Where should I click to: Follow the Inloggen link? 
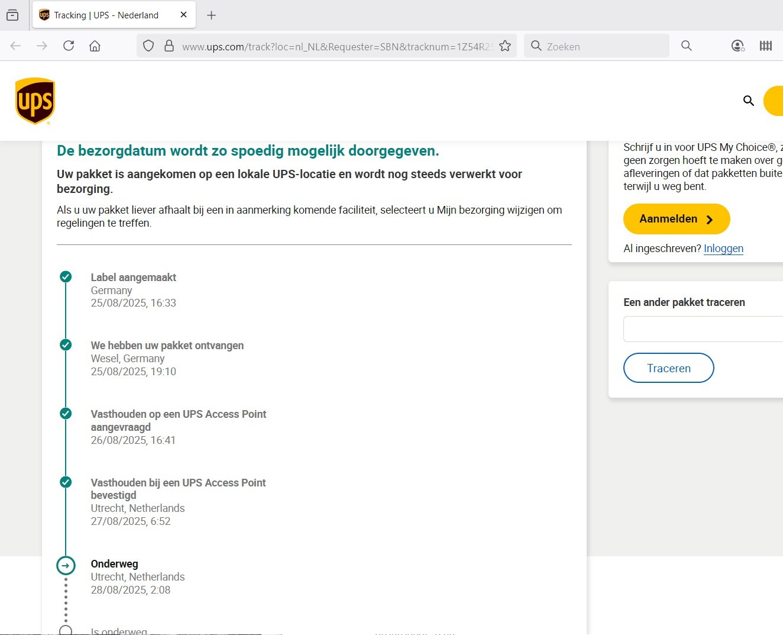pos(723,249)
